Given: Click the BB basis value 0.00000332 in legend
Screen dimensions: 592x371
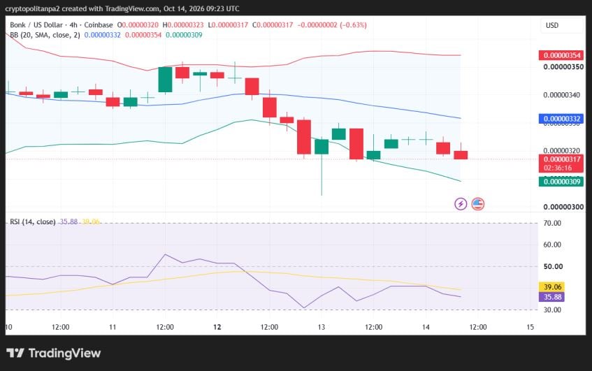Looking at the screenshot, I should [102, 35].
